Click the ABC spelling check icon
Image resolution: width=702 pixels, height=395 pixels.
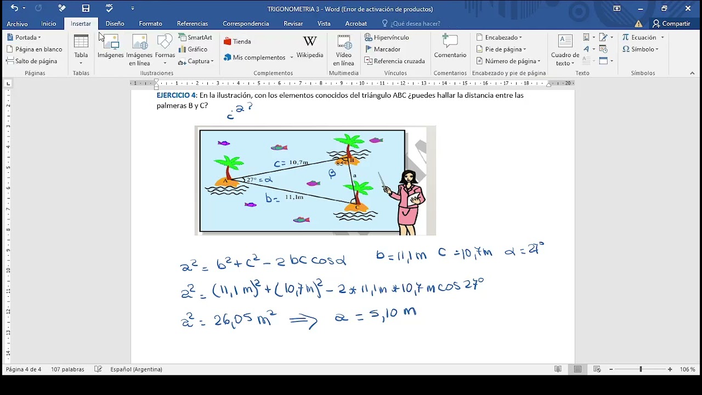[110, 8]
